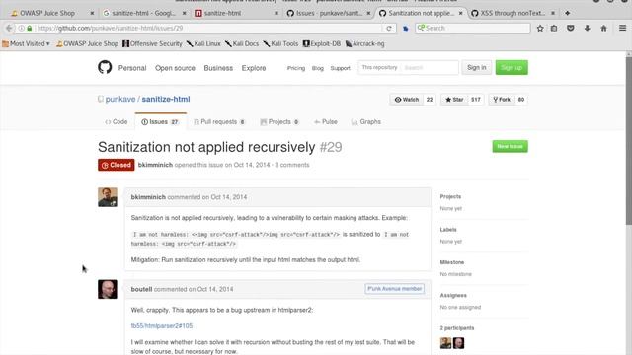
Task: Bookmark this page with the star icon
Action: tap(540, 28)
